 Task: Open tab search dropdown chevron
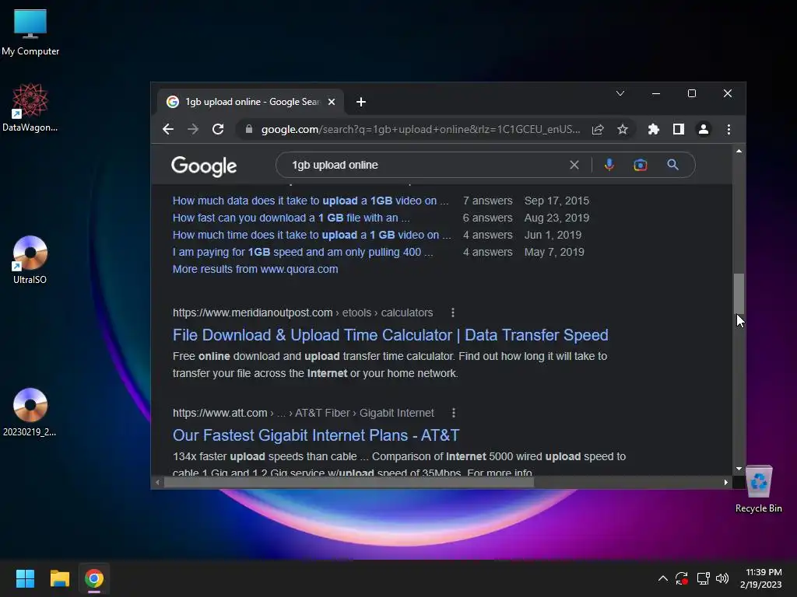pyautogui.click(x=620, y=93)
